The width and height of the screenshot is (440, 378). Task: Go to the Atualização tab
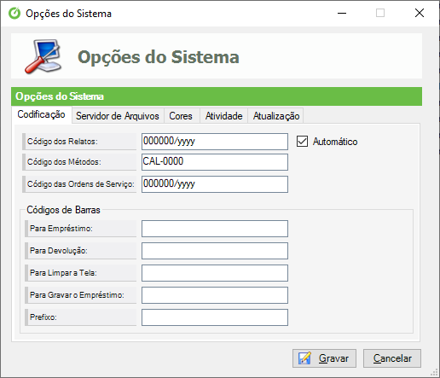click(276, 116)
